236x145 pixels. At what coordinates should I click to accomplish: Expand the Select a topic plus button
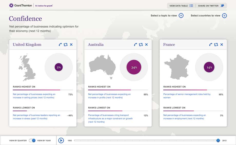click(x=181, y=16)
